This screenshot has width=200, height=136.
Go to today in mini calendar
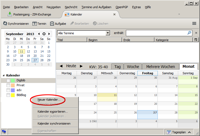[x=44, y=34]
